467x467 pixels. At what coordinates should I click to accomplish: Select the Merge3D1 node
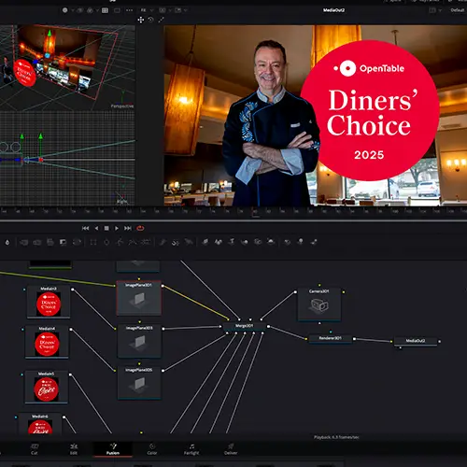[x=245, y=326]
